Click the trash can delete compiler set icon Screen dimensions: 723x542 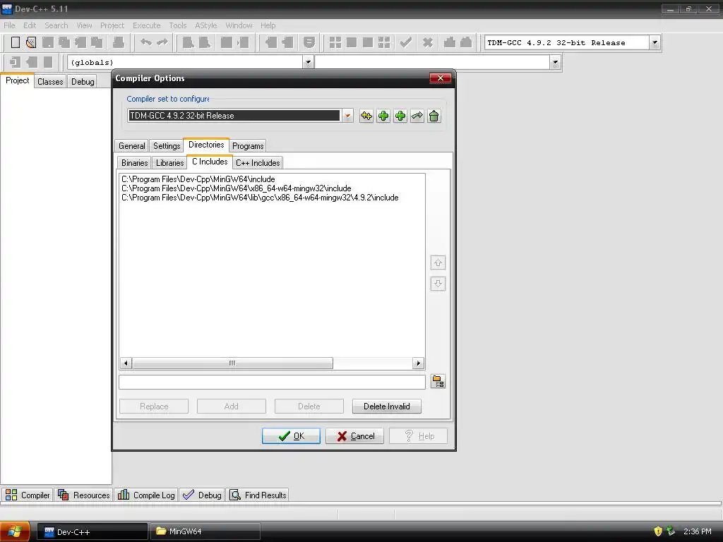(x=434, y=116)
